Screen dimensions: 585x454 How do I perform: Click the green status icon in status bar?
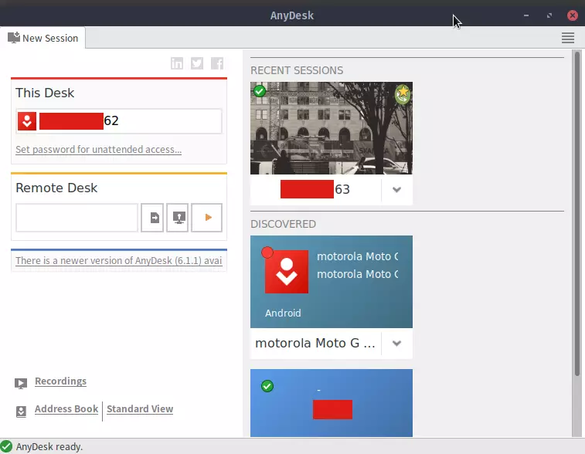(6, 446)
